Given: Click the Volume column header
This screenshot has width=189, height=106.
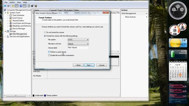Looking at the screenshot, I should pyautogui.click(x=41, y=10).
